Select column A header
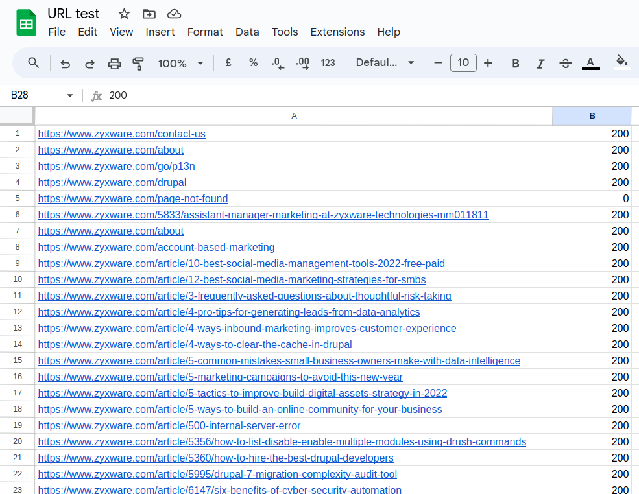639x494 pixels. point(294,116)
